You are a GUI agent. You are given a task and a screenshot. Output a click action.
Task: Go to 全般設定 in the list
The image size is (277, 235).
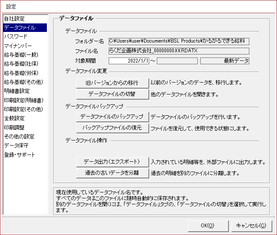click(25, 118)
